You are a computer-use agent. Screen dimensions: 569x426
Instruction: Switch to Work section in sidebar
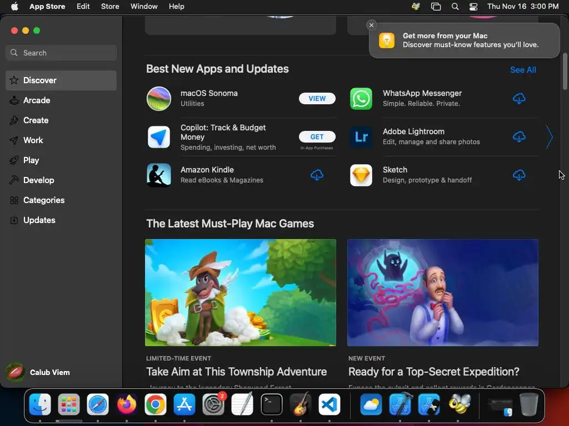(61, 140)
